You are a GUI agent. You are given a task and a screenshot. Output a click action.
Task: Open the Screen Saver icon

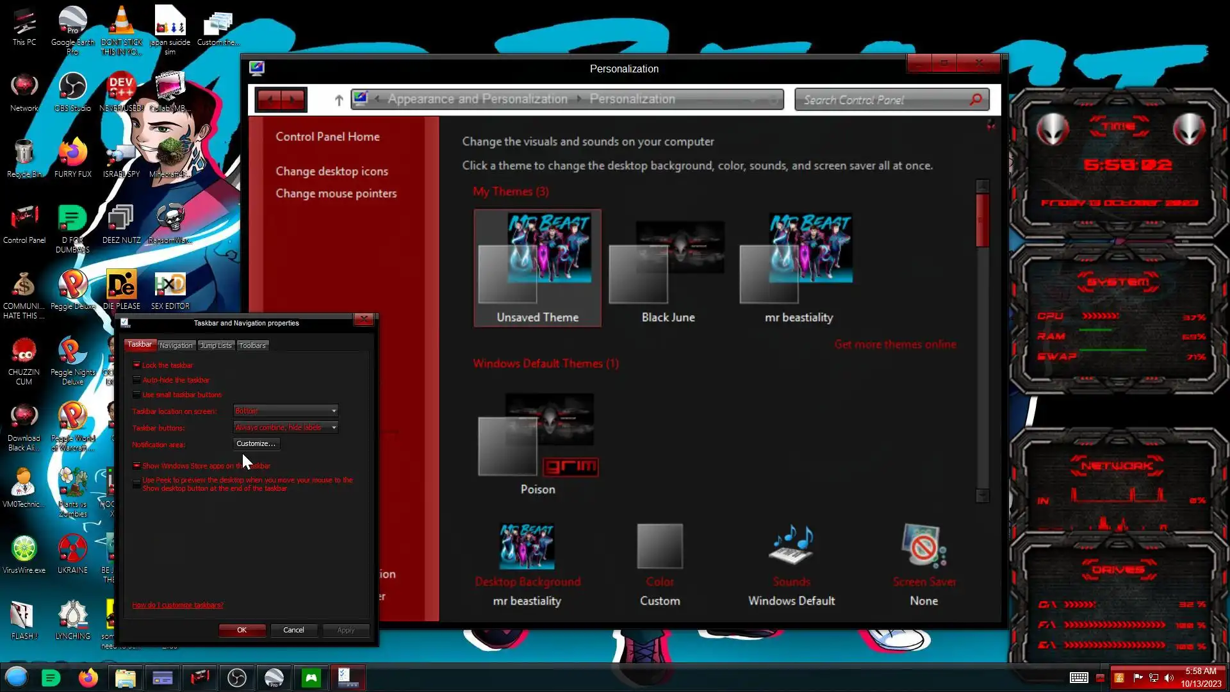(923, 547)
